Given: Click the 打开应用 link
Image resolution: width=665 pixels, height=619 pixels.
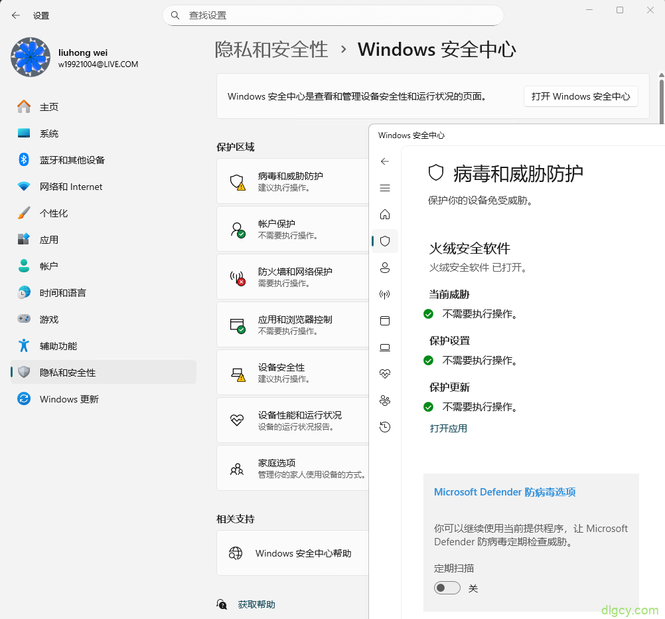Looking at the screenshot, I should 449,428.
